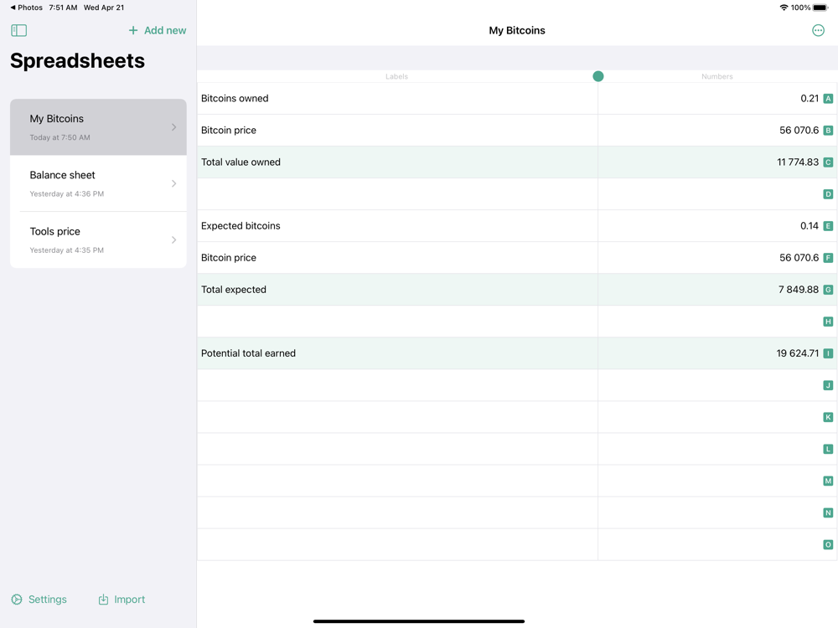Click empty label cell in row H
The width and height of the screenshot is (838, 628).
pos(397,322)
